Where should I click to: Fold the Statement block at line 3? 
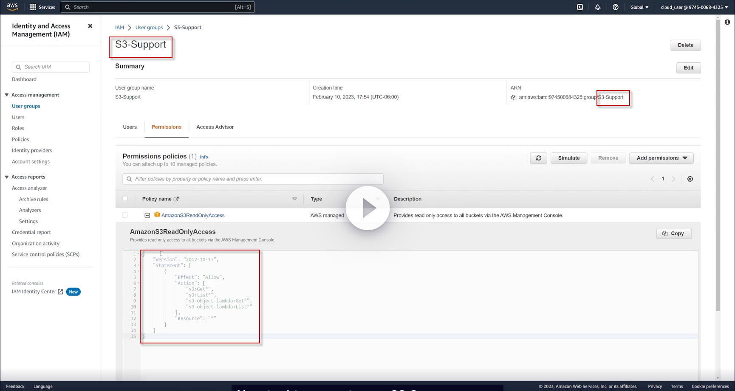[139, 266]
